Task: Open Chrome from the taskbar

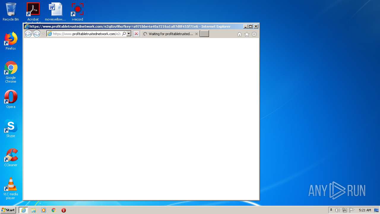Action: coord(54,210)
